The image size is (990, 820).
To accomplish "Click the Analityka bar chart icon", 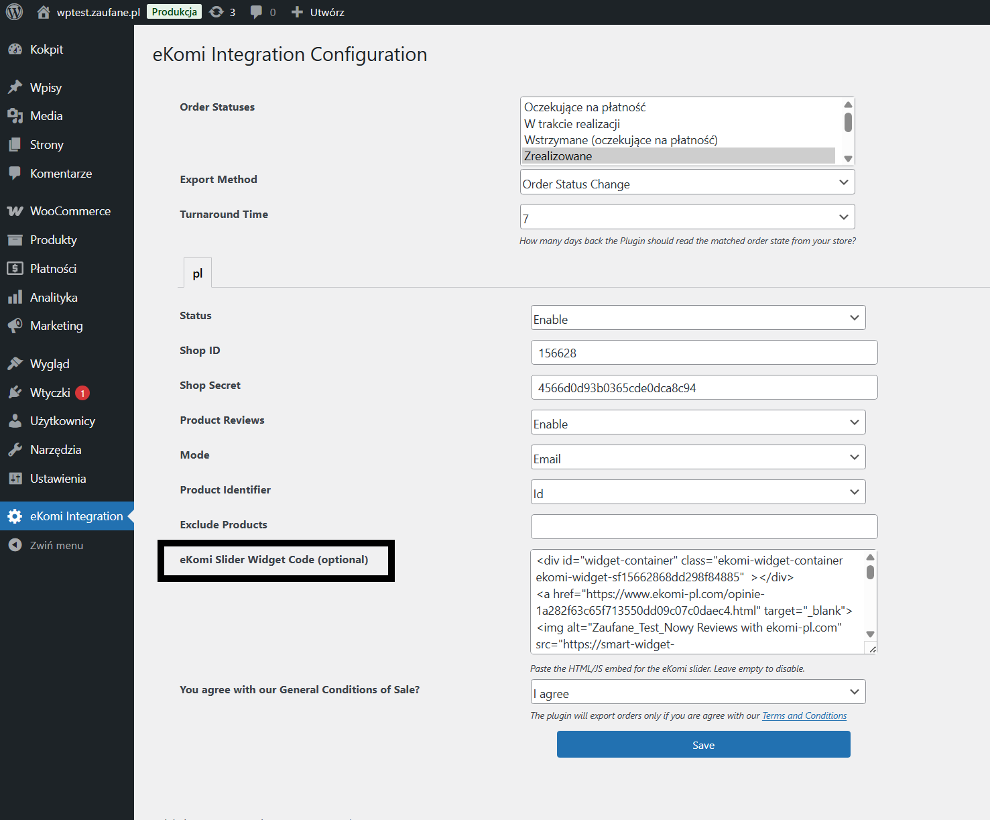I will [x=15, y=298].
